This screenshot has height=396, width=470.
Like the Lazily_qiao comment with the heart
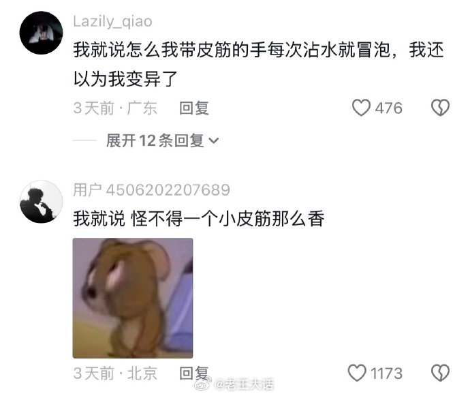click(x=361, y=108)
